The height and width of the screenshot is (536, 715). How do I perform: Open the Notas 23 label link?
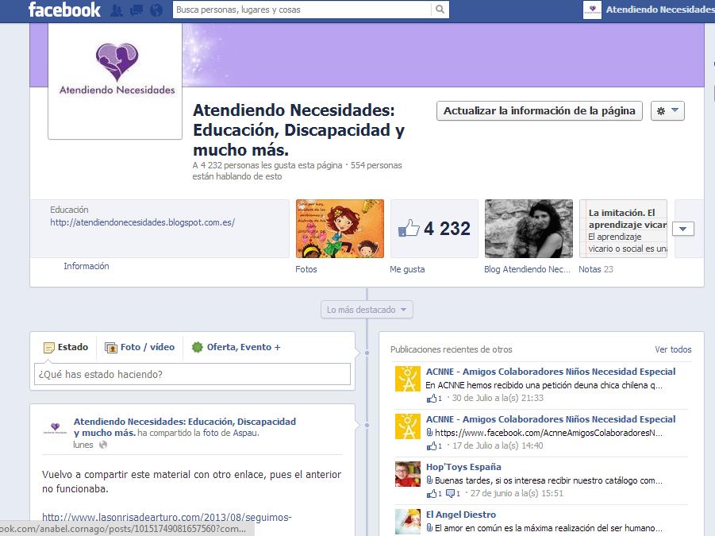click(596, 269)
